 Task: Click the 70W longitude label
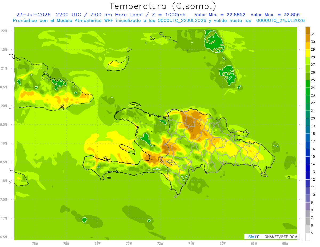click(x=223, y=244)
